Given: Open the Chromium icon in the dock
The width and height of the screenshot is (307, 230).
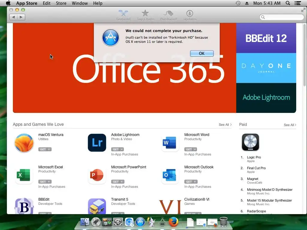Looking at the screenshot, I should (129, 223).
